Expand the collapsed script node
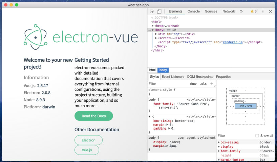277x162 pixels. coord(156,38)
